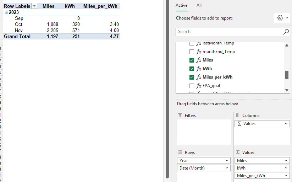Click the Values sigma icon

[x=238, y=152]
